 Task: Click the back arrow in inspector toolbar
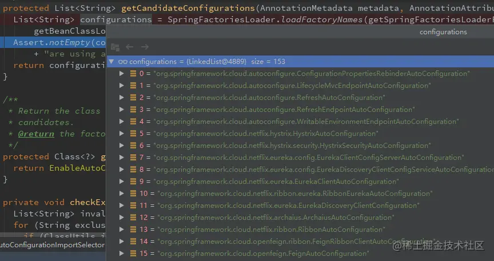(129, 47)
